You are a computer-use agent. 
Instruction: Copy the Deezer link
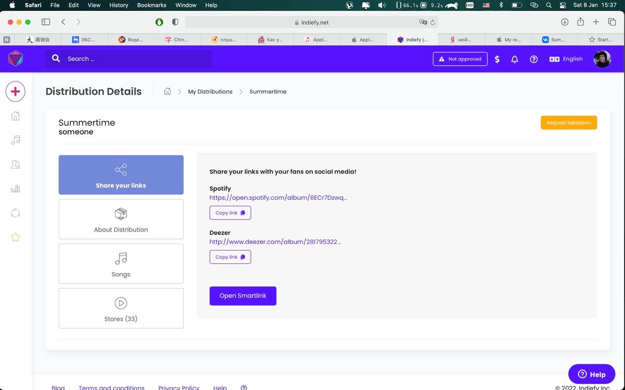click(x=230, y=257)
